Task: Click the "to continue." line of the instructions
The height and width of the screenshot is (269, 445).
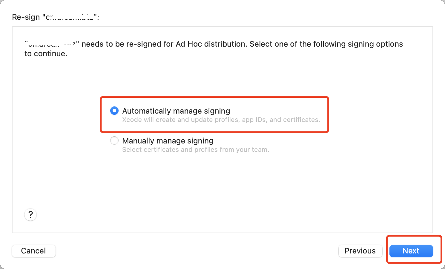Action: coord(46,54)
